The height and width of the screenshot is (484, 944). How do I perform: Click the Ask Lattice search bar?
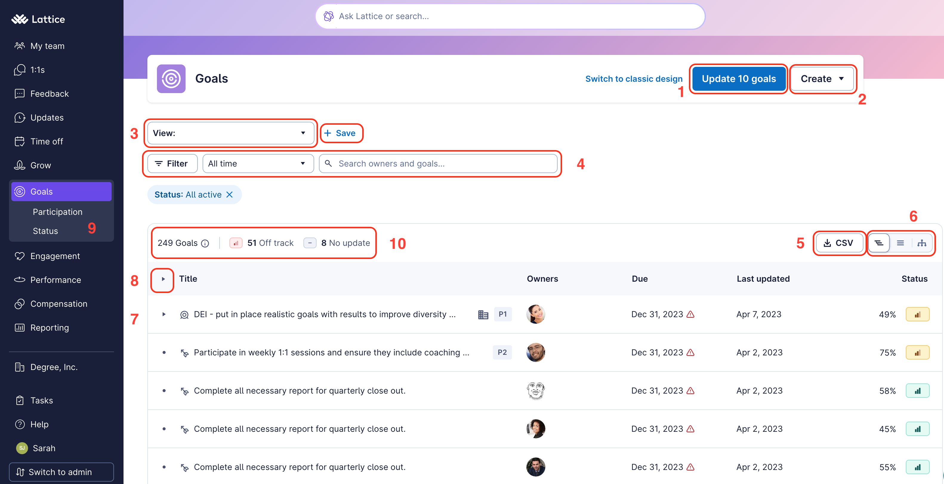pyautogui.click(x=510, y=16)
